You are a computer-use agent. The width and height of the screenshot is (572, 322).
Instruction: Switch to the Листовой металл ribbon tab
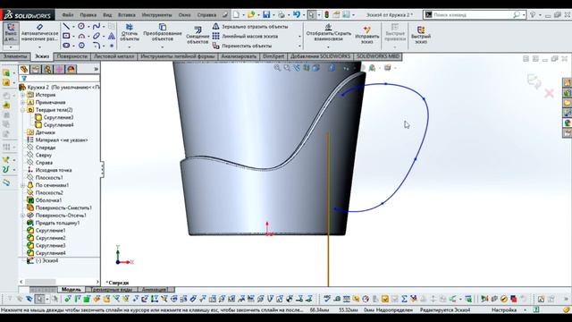click(x=114, y=56)
